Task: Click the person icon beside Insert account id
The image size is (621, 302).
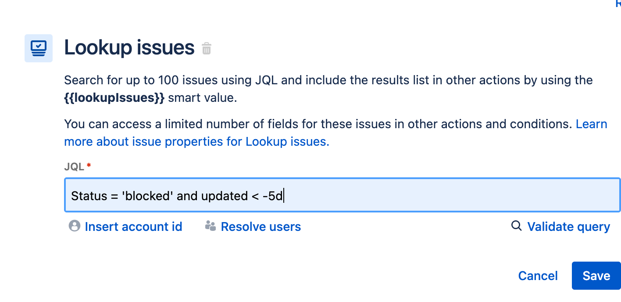Action: point(74,226)
